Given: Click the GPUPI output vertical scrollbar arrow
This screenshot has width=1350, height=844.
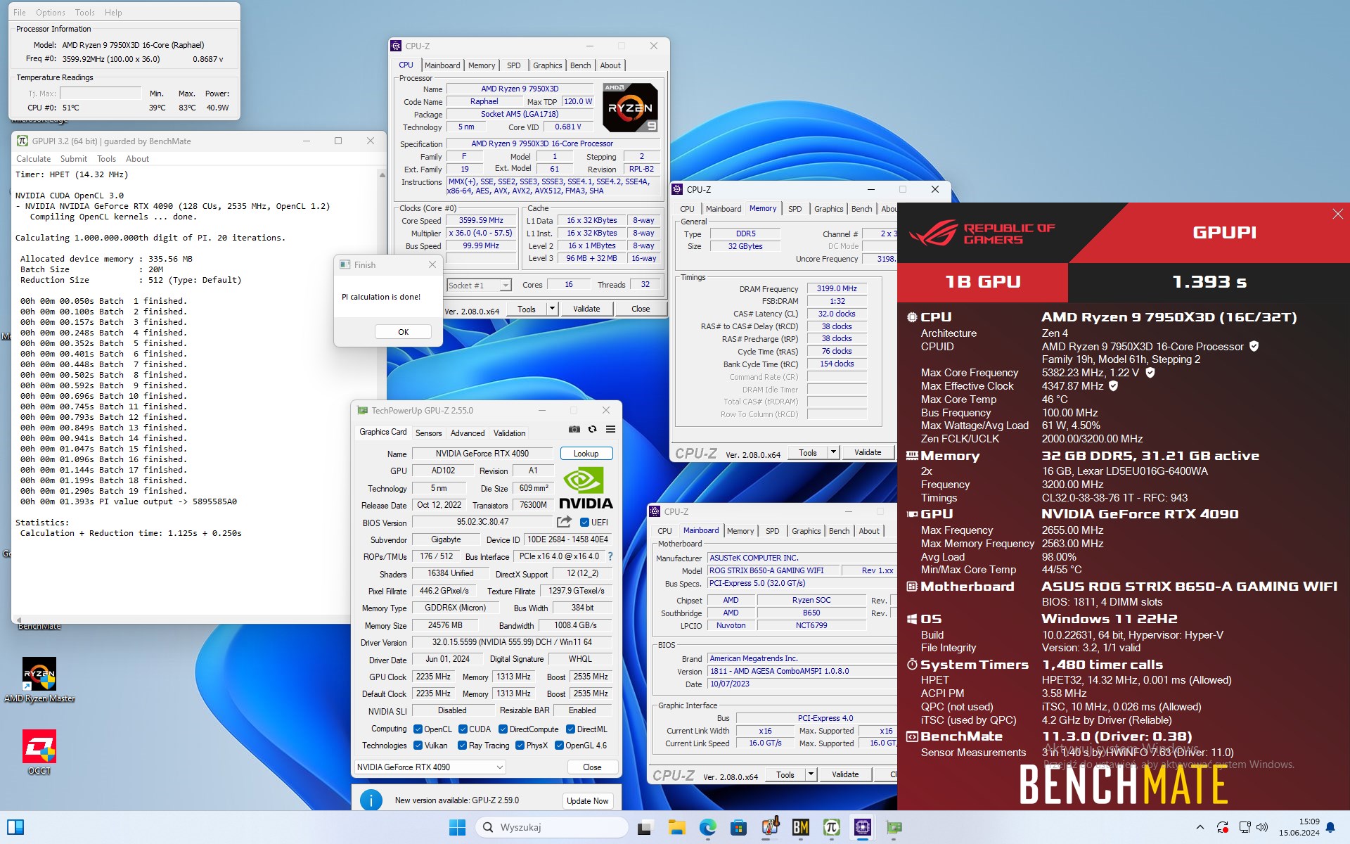Looking at the screenshot, I should coord(382,174).
